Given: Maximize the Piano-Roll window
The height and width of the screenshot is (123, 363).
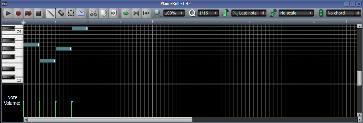Looking at the screenshot, I should pos(353,4).
